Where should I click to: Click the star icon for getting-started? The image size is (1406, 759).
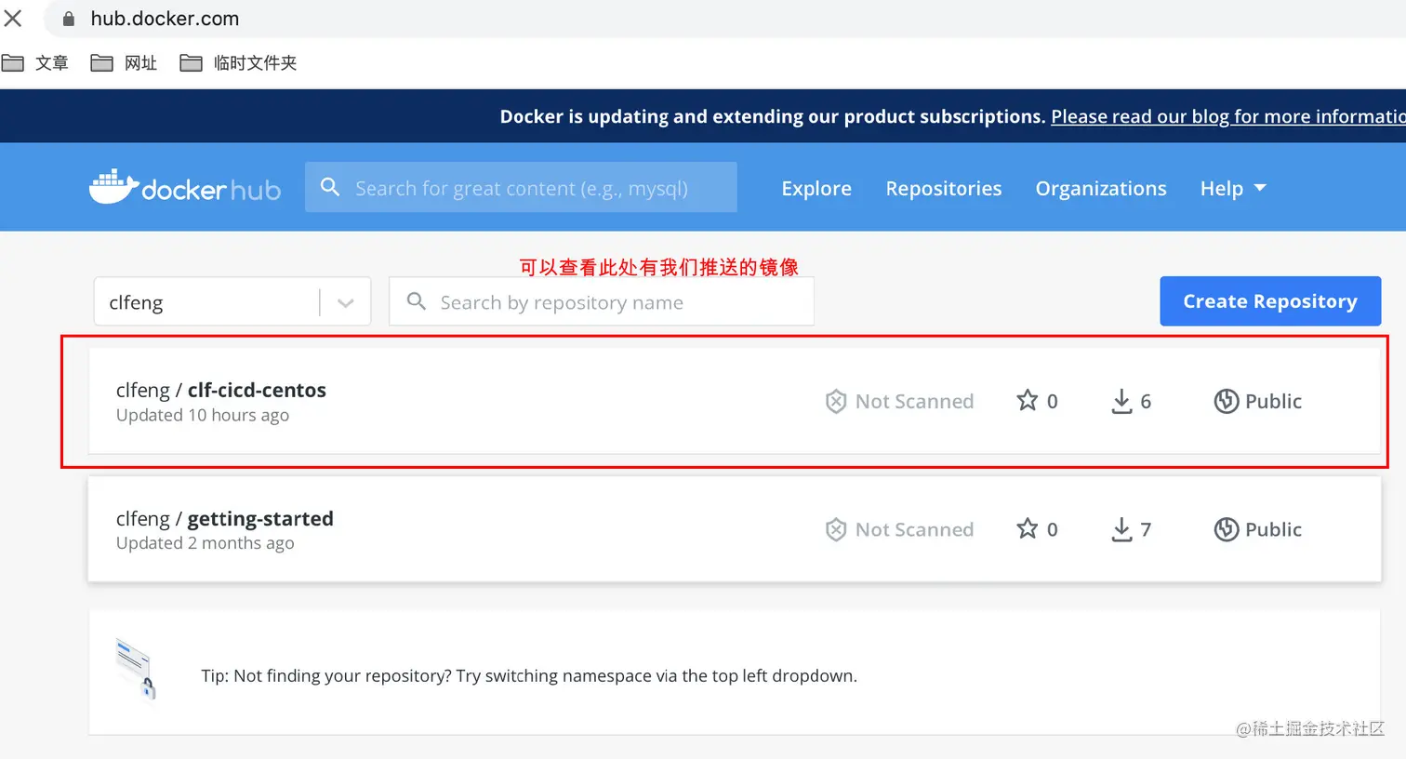(x=1027, y=528)
